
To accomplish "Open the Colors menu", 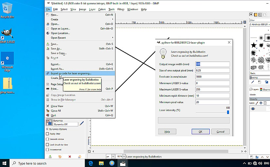I will [x=102, y=9].
